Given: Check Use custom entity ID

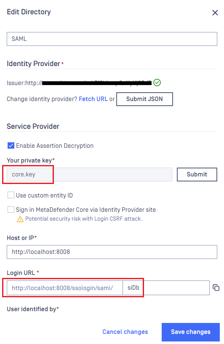Looking at the screenshot, I should [x=11, y=195].
